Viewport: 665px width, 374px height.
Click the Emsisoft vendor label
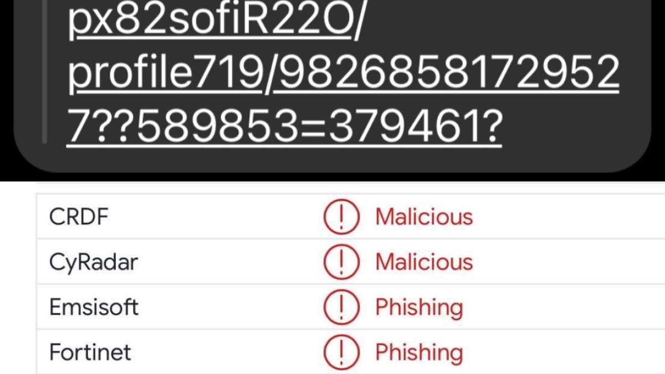[x=94, y=307]
